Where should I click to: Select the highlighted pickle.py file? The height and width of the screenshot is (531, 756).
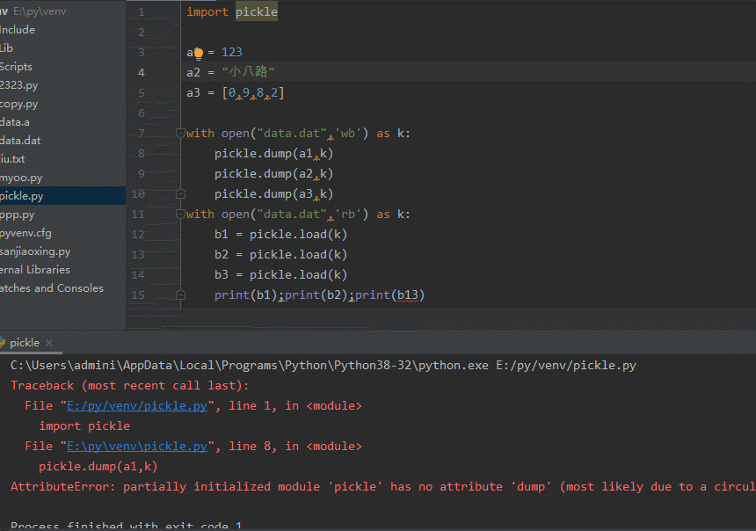tap(62, 196)
